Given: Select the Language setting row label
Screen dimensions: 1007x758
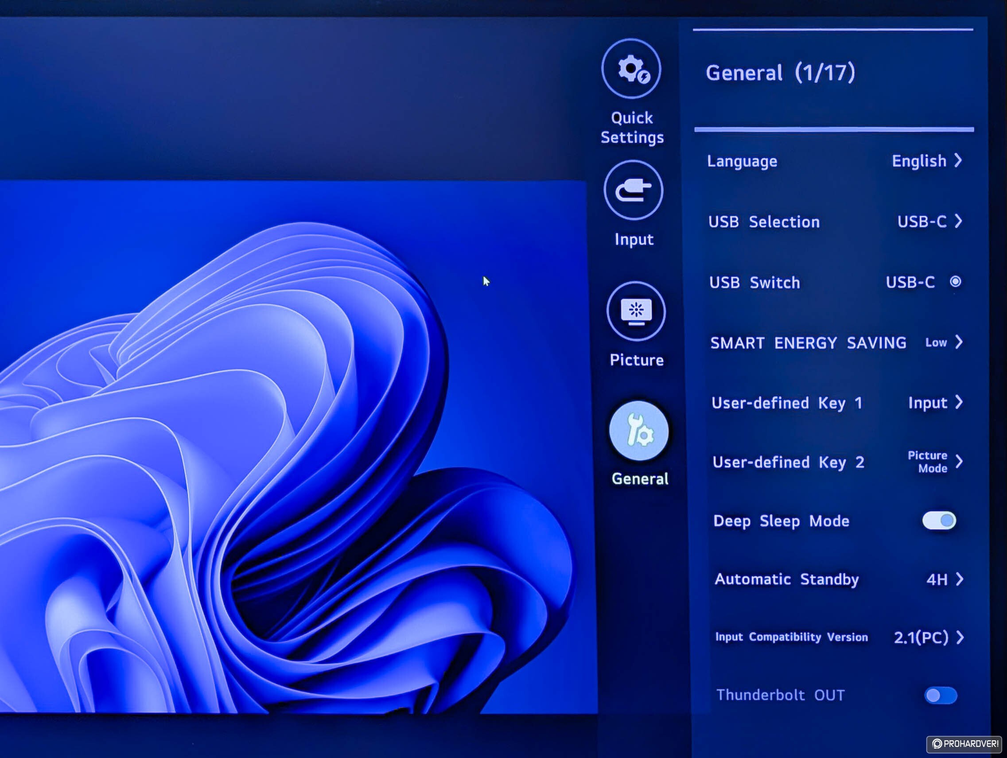Looking at the screenshot, I should [x=742, y=161].
